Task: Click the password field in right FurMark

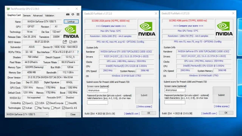Action: [x=175, y=102]
